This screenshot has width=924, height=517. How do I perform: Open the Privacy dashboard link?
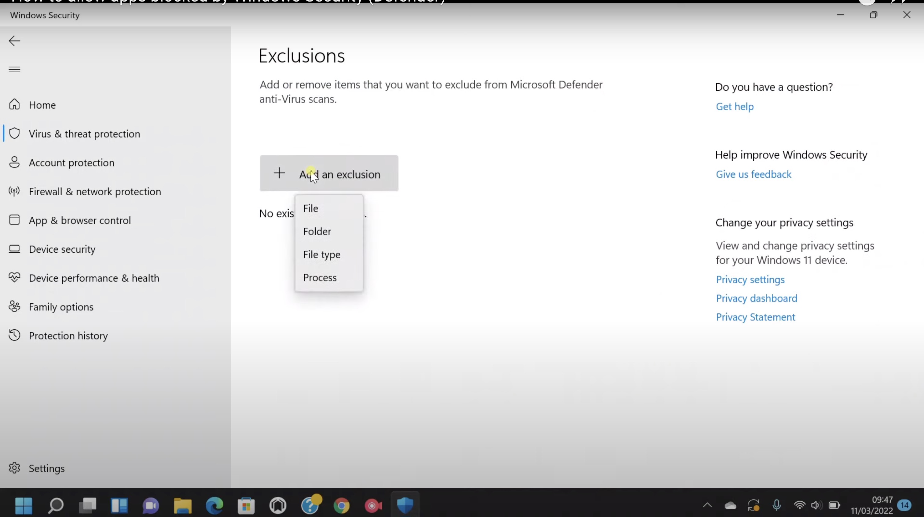click(x=757, y=298)
